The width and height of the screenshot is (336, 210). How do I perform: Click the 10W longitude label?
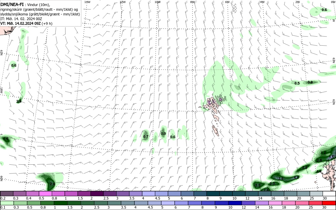(158, 2)
